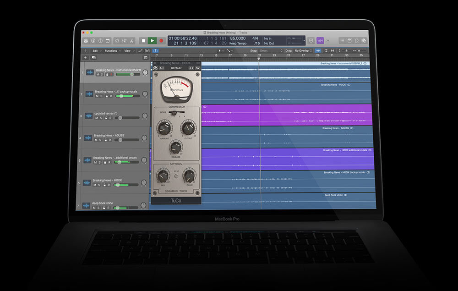Open the List Editors icon
This screenshot has width=458, height=291.
tap(342, 41)
